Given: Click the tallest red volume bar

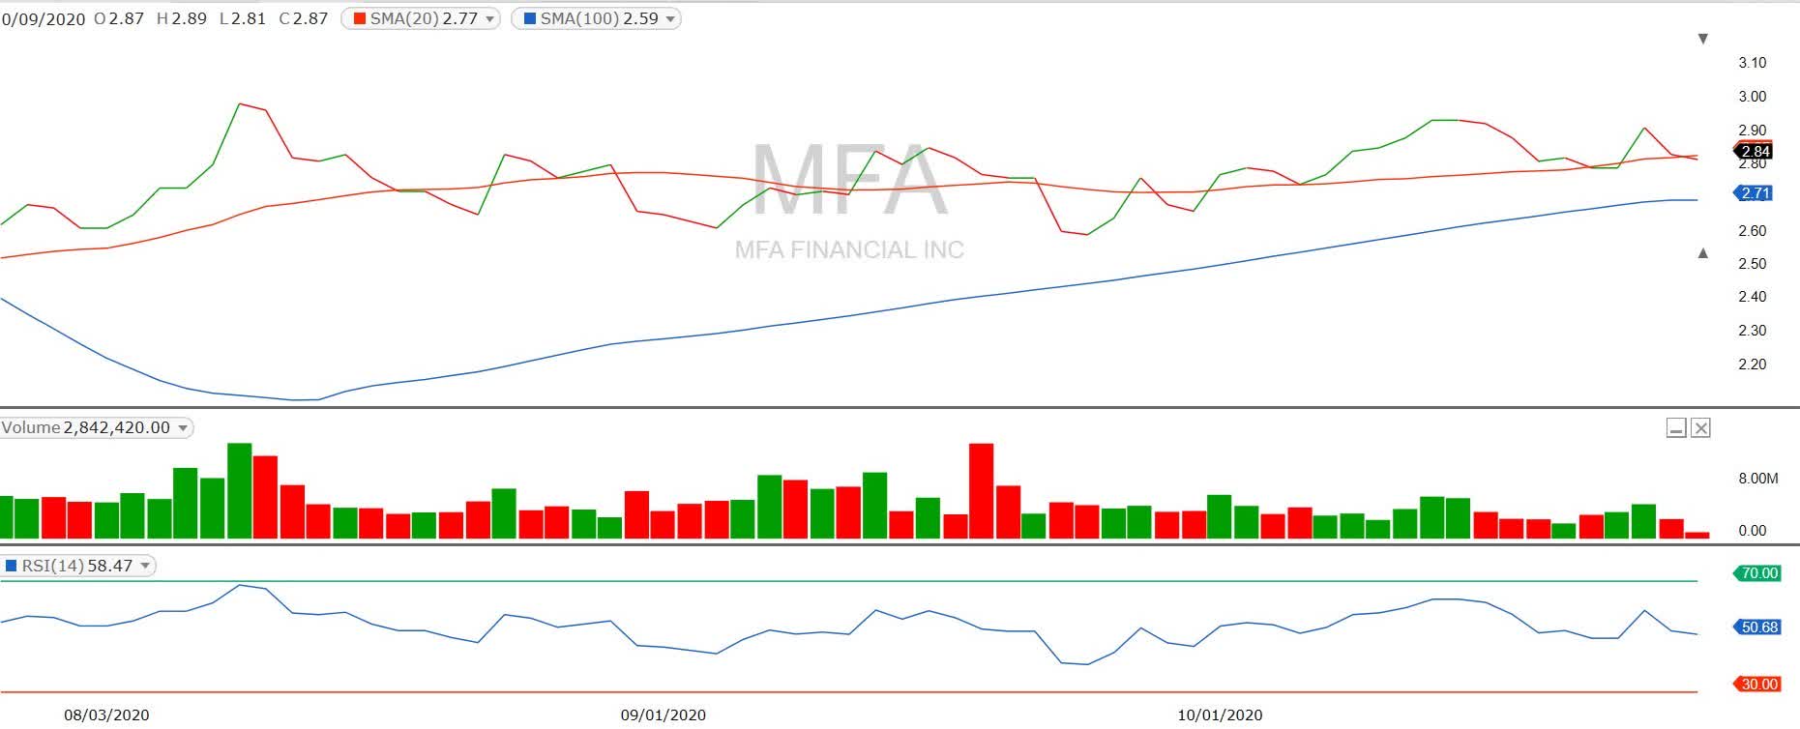Looking at the screenshot, I should [x=981, y=491].
